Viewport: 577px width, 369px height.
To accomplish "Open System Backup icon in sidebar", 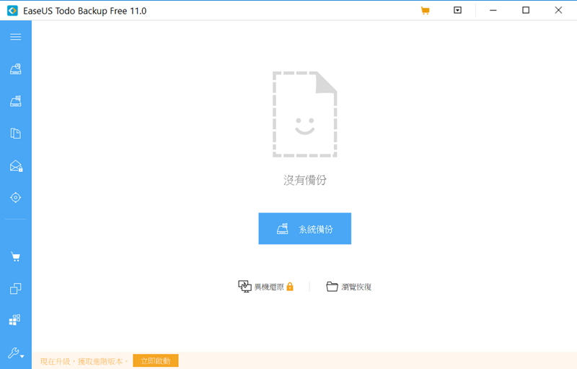I will point(15,101).
